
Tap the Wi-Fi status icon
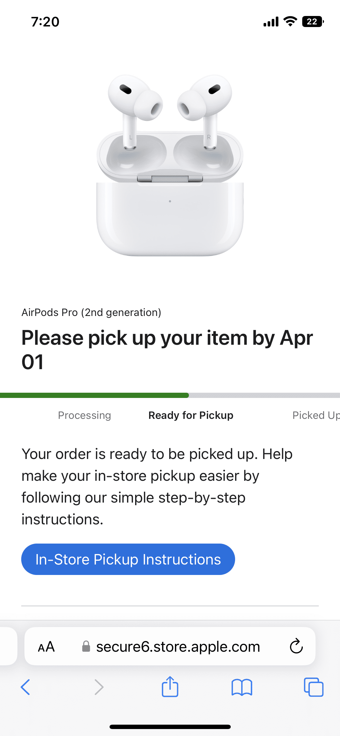[x=290, y=22]
